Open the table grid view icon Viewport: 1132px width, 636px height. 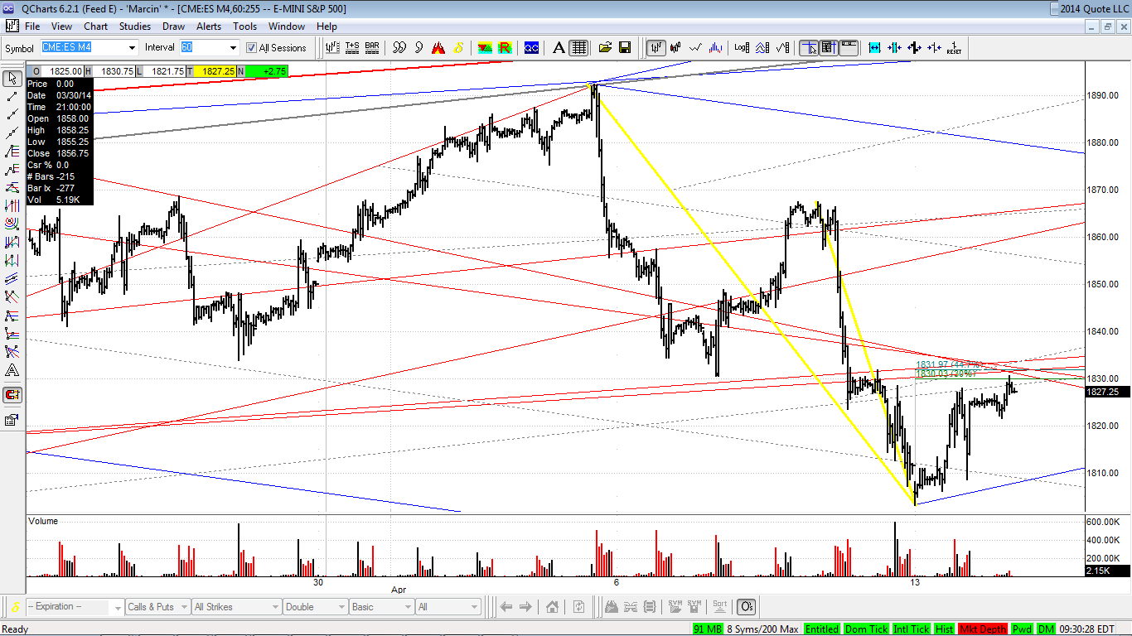pos(578,47)
